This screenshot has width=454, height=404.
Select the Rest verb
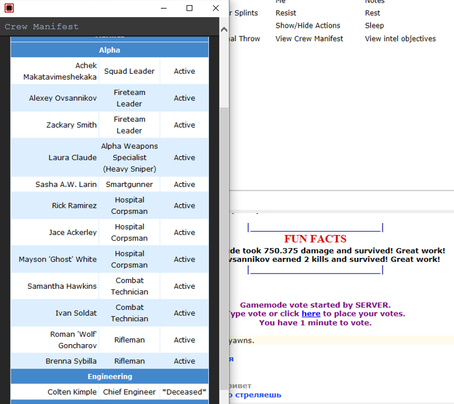(372, 13)
